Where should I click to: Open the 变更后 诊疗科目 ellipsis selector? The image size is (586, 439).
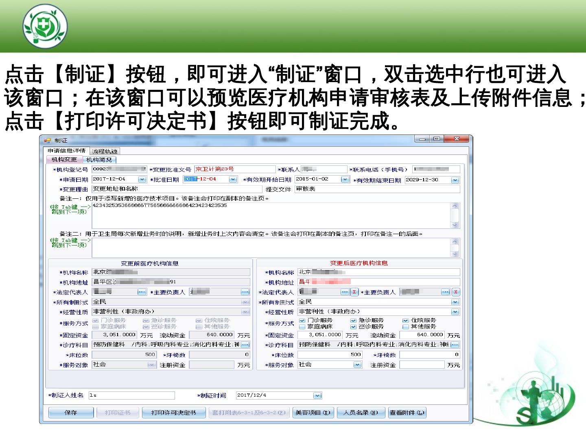(455, 345)
